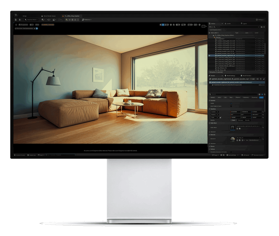Toggle the Visible checkbox
The height and width of the screenshot is (236, 279).
point(231,103)
